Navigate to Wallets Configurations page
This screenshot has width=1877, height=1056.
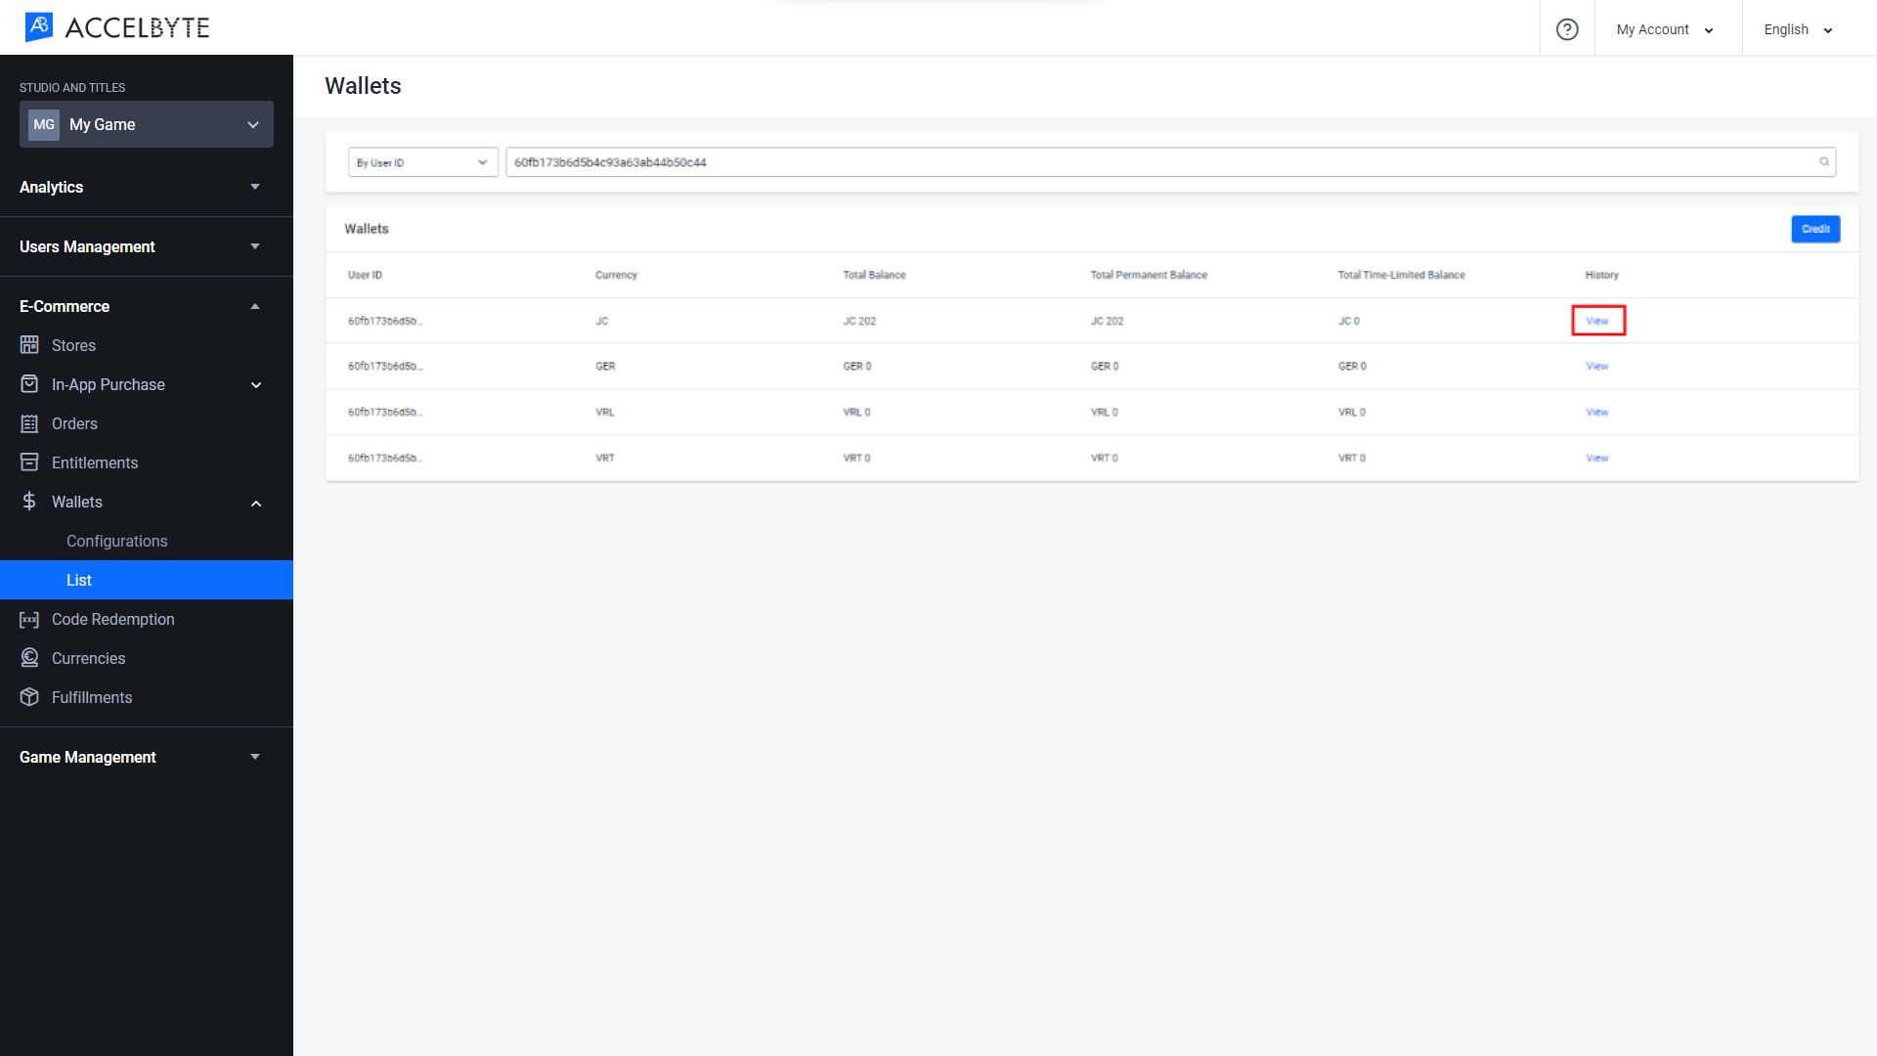116,541
